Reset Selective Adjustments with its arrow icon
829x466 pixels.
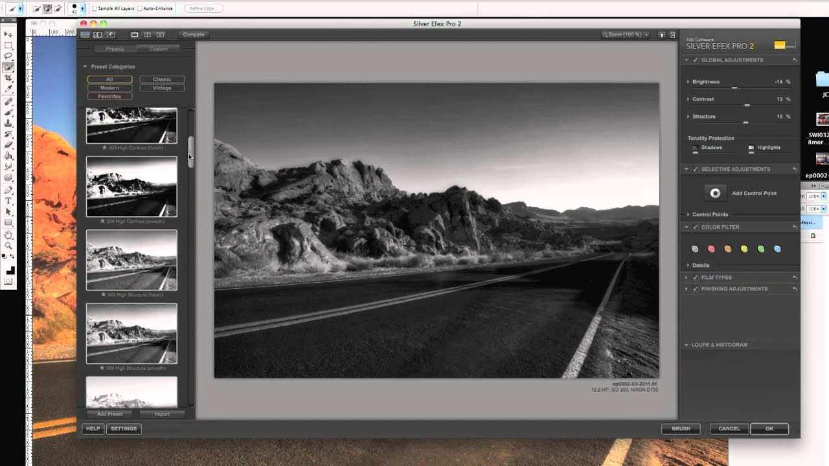(795, 170)
